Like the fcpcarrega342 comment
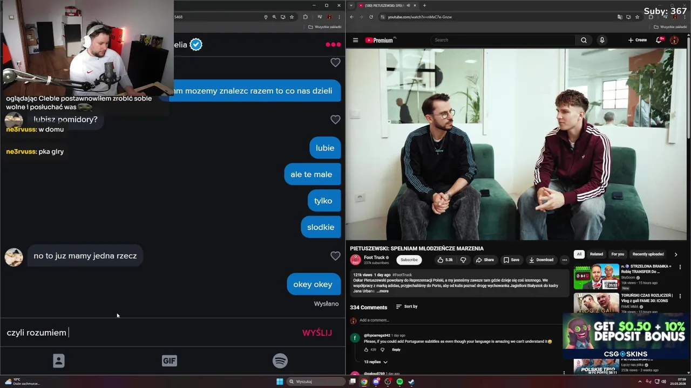Image resolution: width=691 pixels, height=388 pixels. click(x=367, y=350)
